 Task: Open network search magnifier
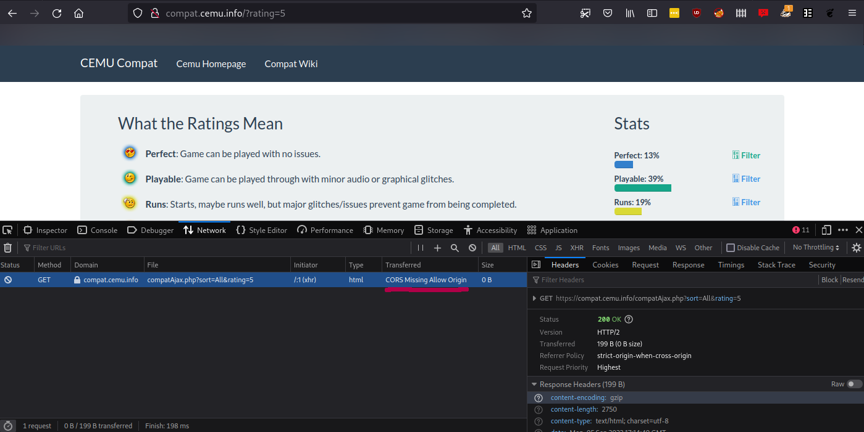tap(455, 248)
